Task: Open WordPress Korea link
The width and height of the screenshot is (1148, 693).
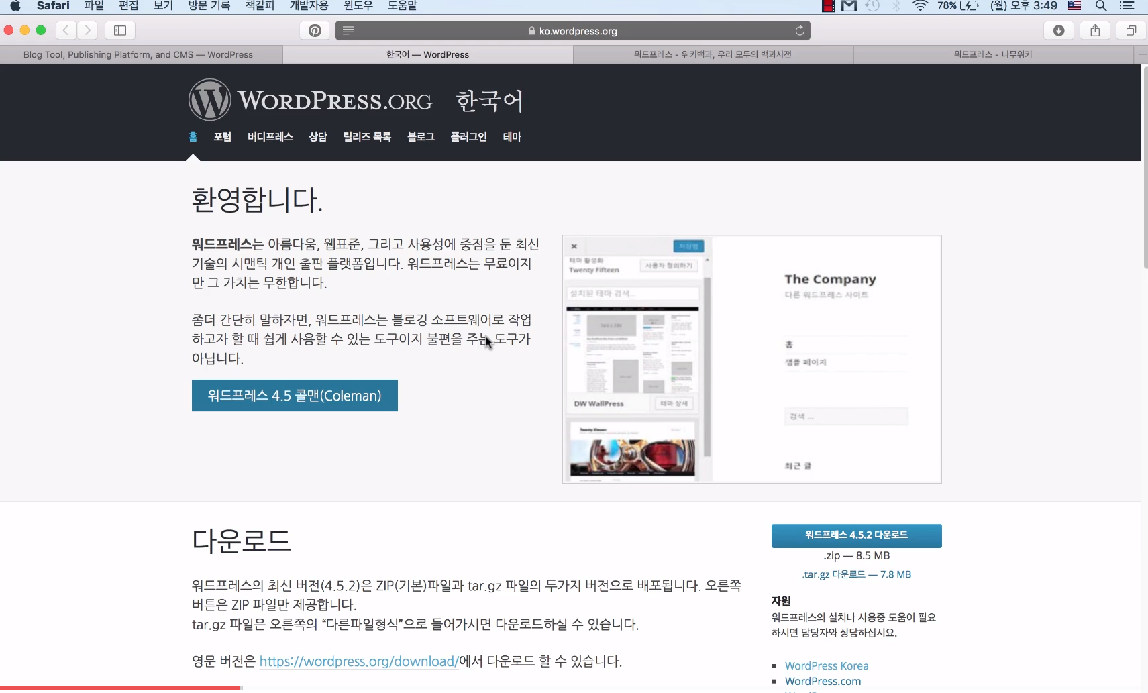Action: [x=827, y=665]
